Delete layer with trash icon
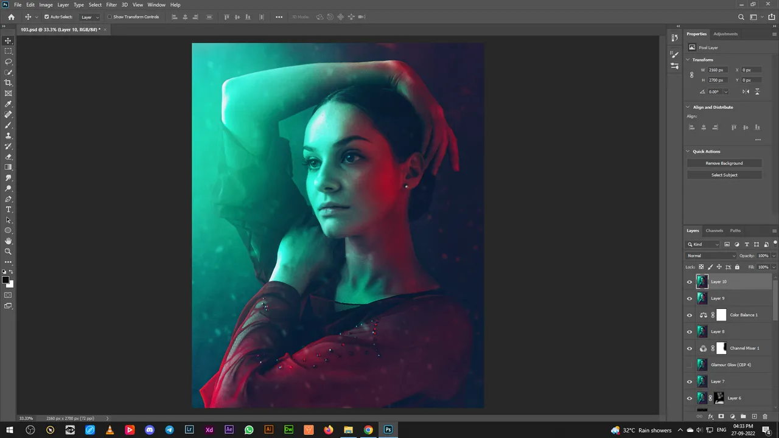Screen dimensions: 779x438 [765, 417]
